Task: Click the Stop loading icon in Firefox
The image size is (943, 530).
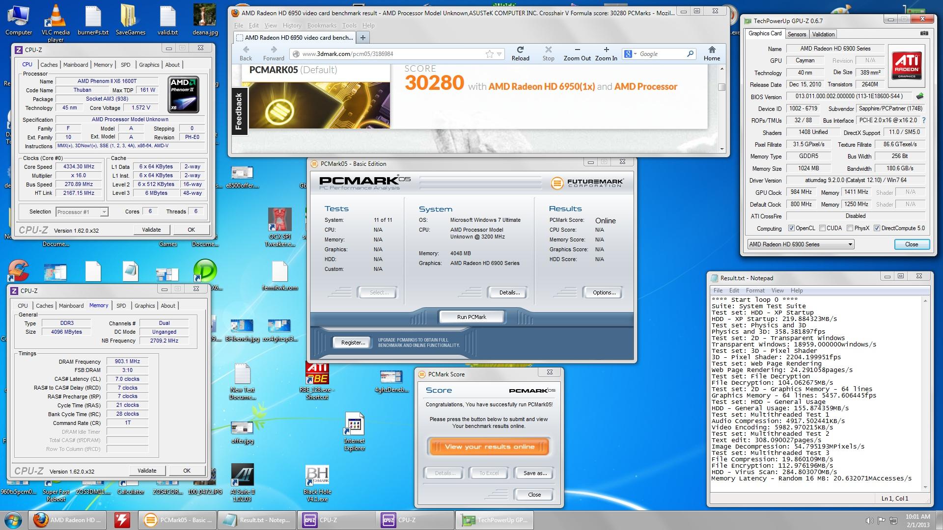Action: [548, 53]
